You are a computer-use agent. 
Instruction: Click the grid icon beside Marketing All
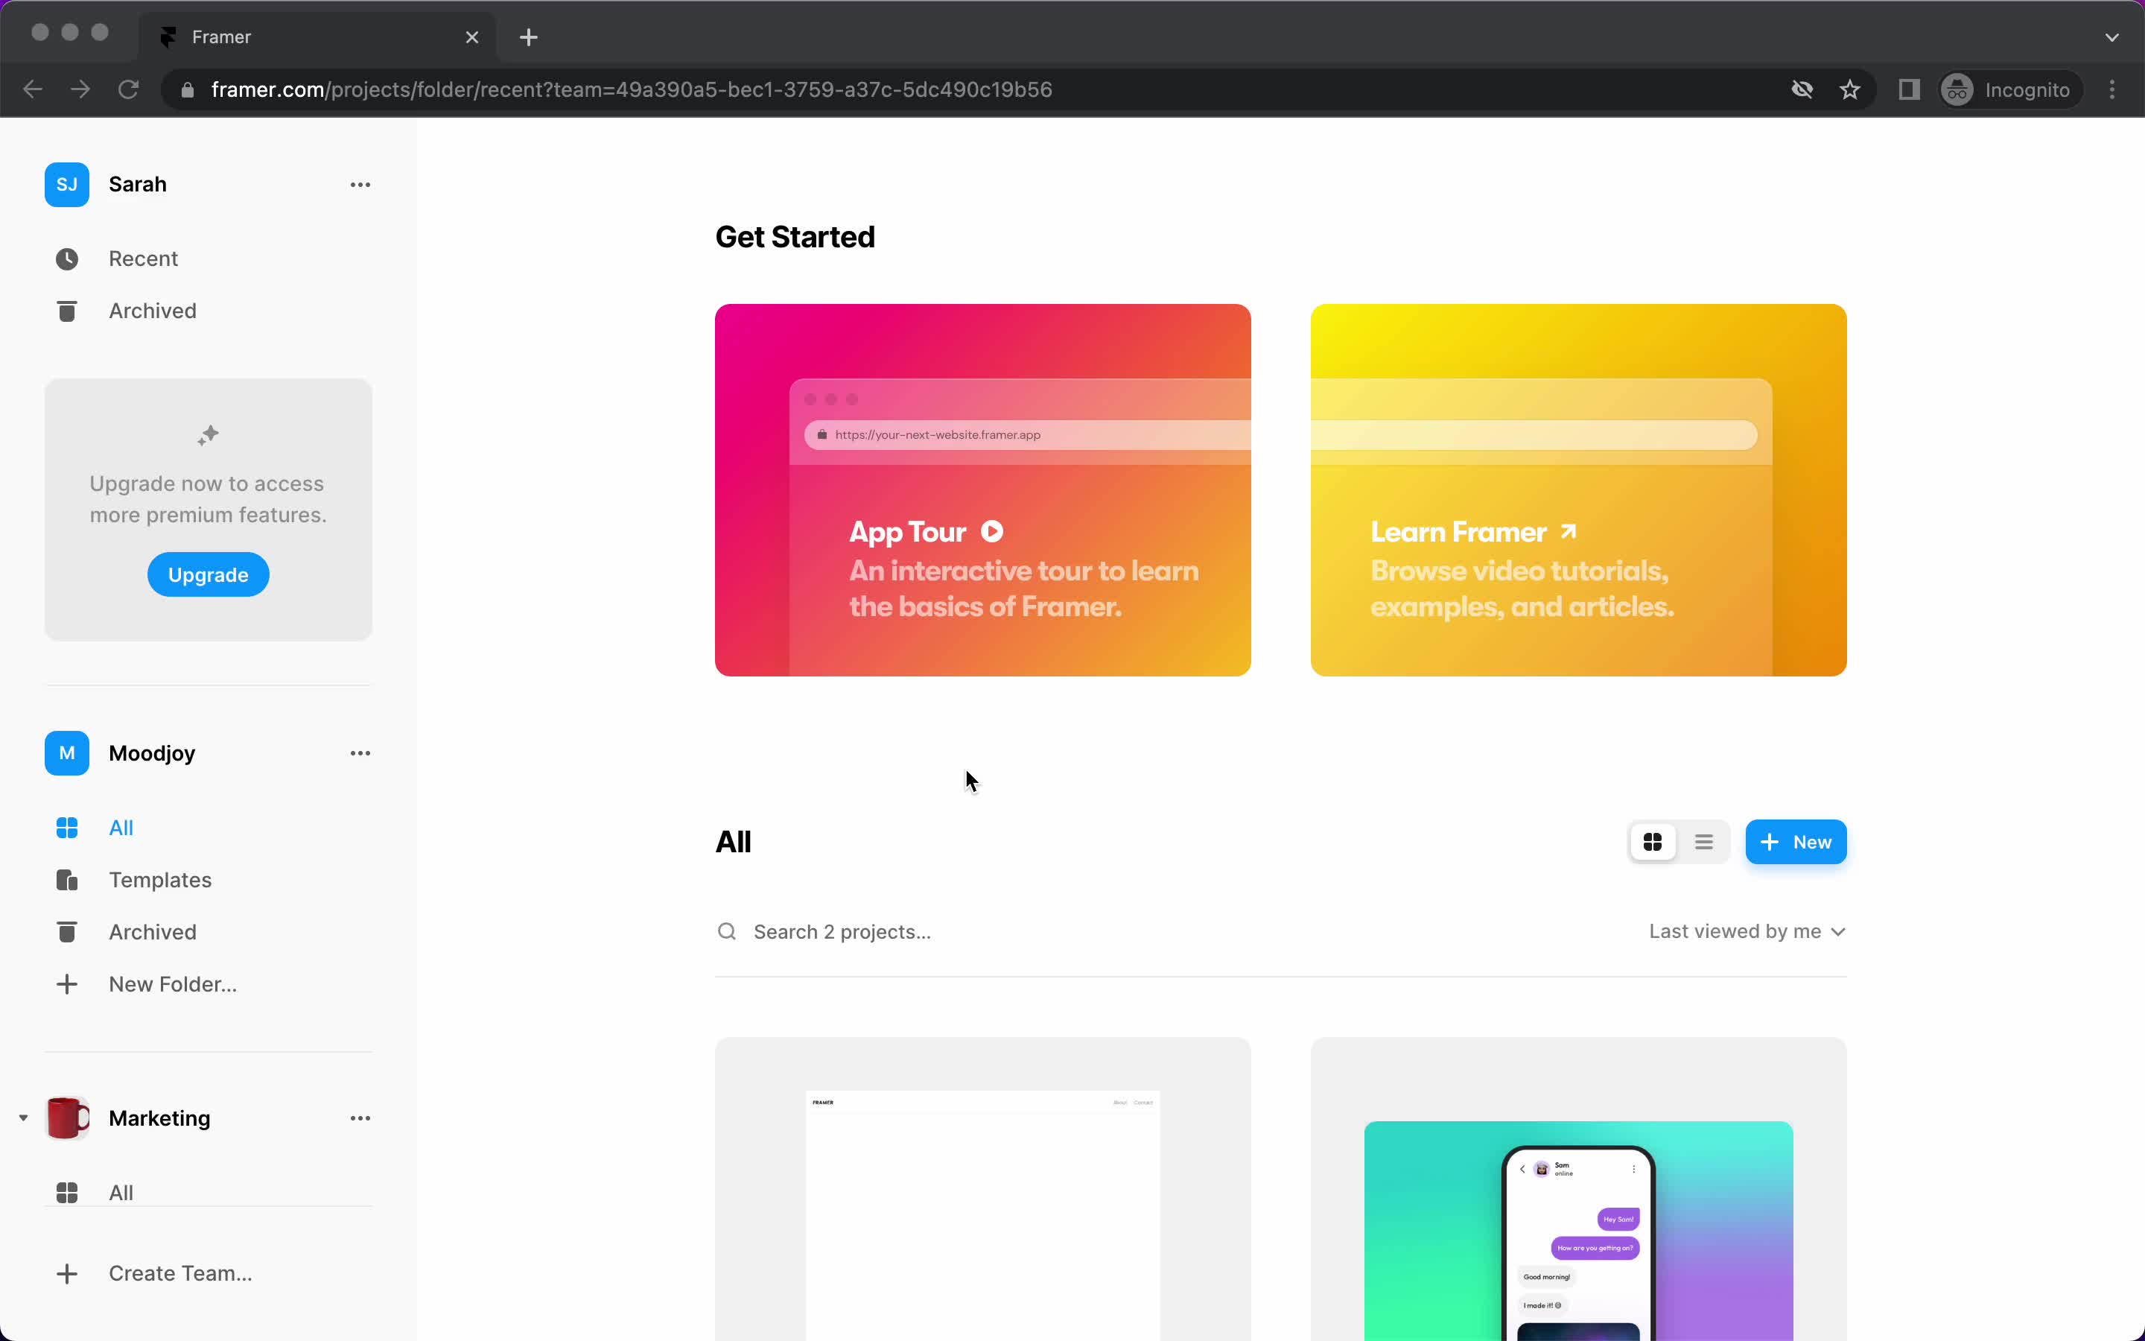(x=66, y=1193)
